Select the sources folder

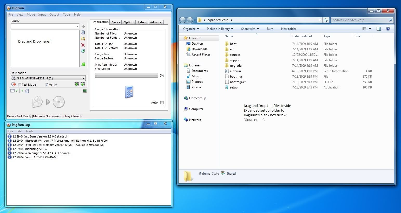235,55
